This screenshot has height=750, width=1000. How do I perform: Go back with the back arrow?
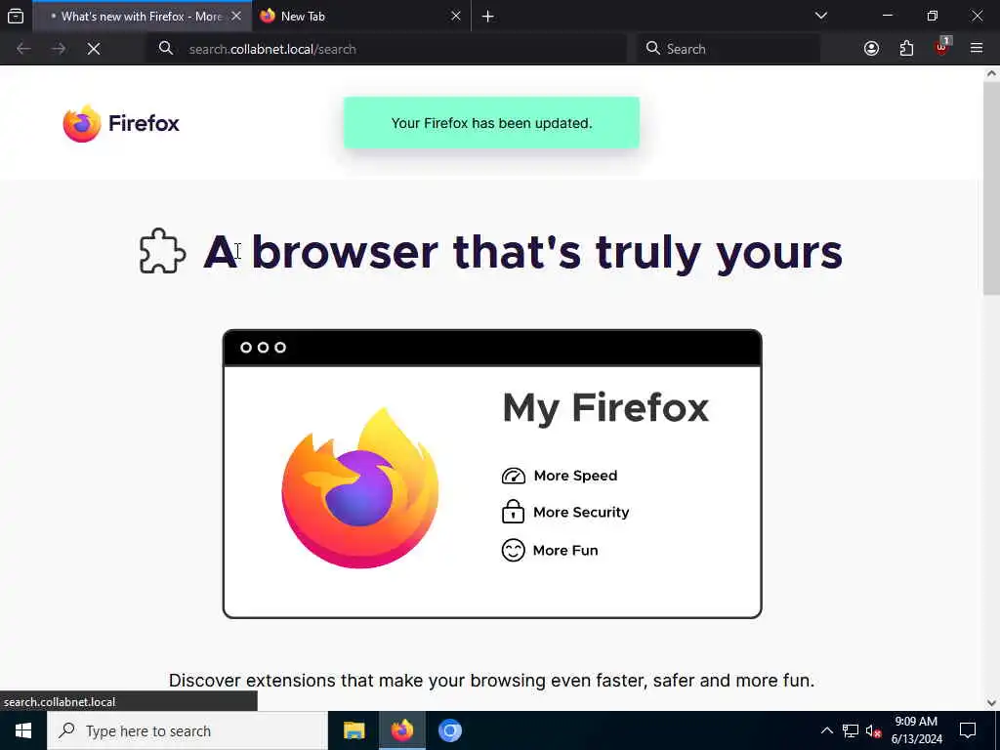23,49
